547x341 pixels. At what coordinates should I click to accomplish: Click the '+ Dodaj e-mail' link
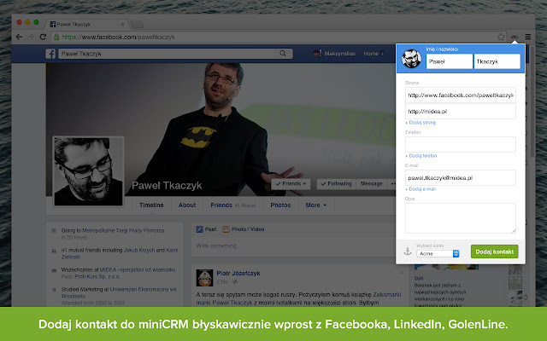coord(421,189)
